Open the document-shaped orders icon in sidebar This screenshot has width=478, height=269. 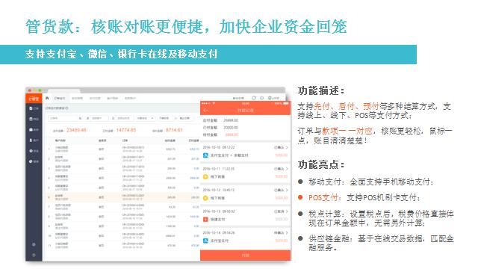click(31, 108)
